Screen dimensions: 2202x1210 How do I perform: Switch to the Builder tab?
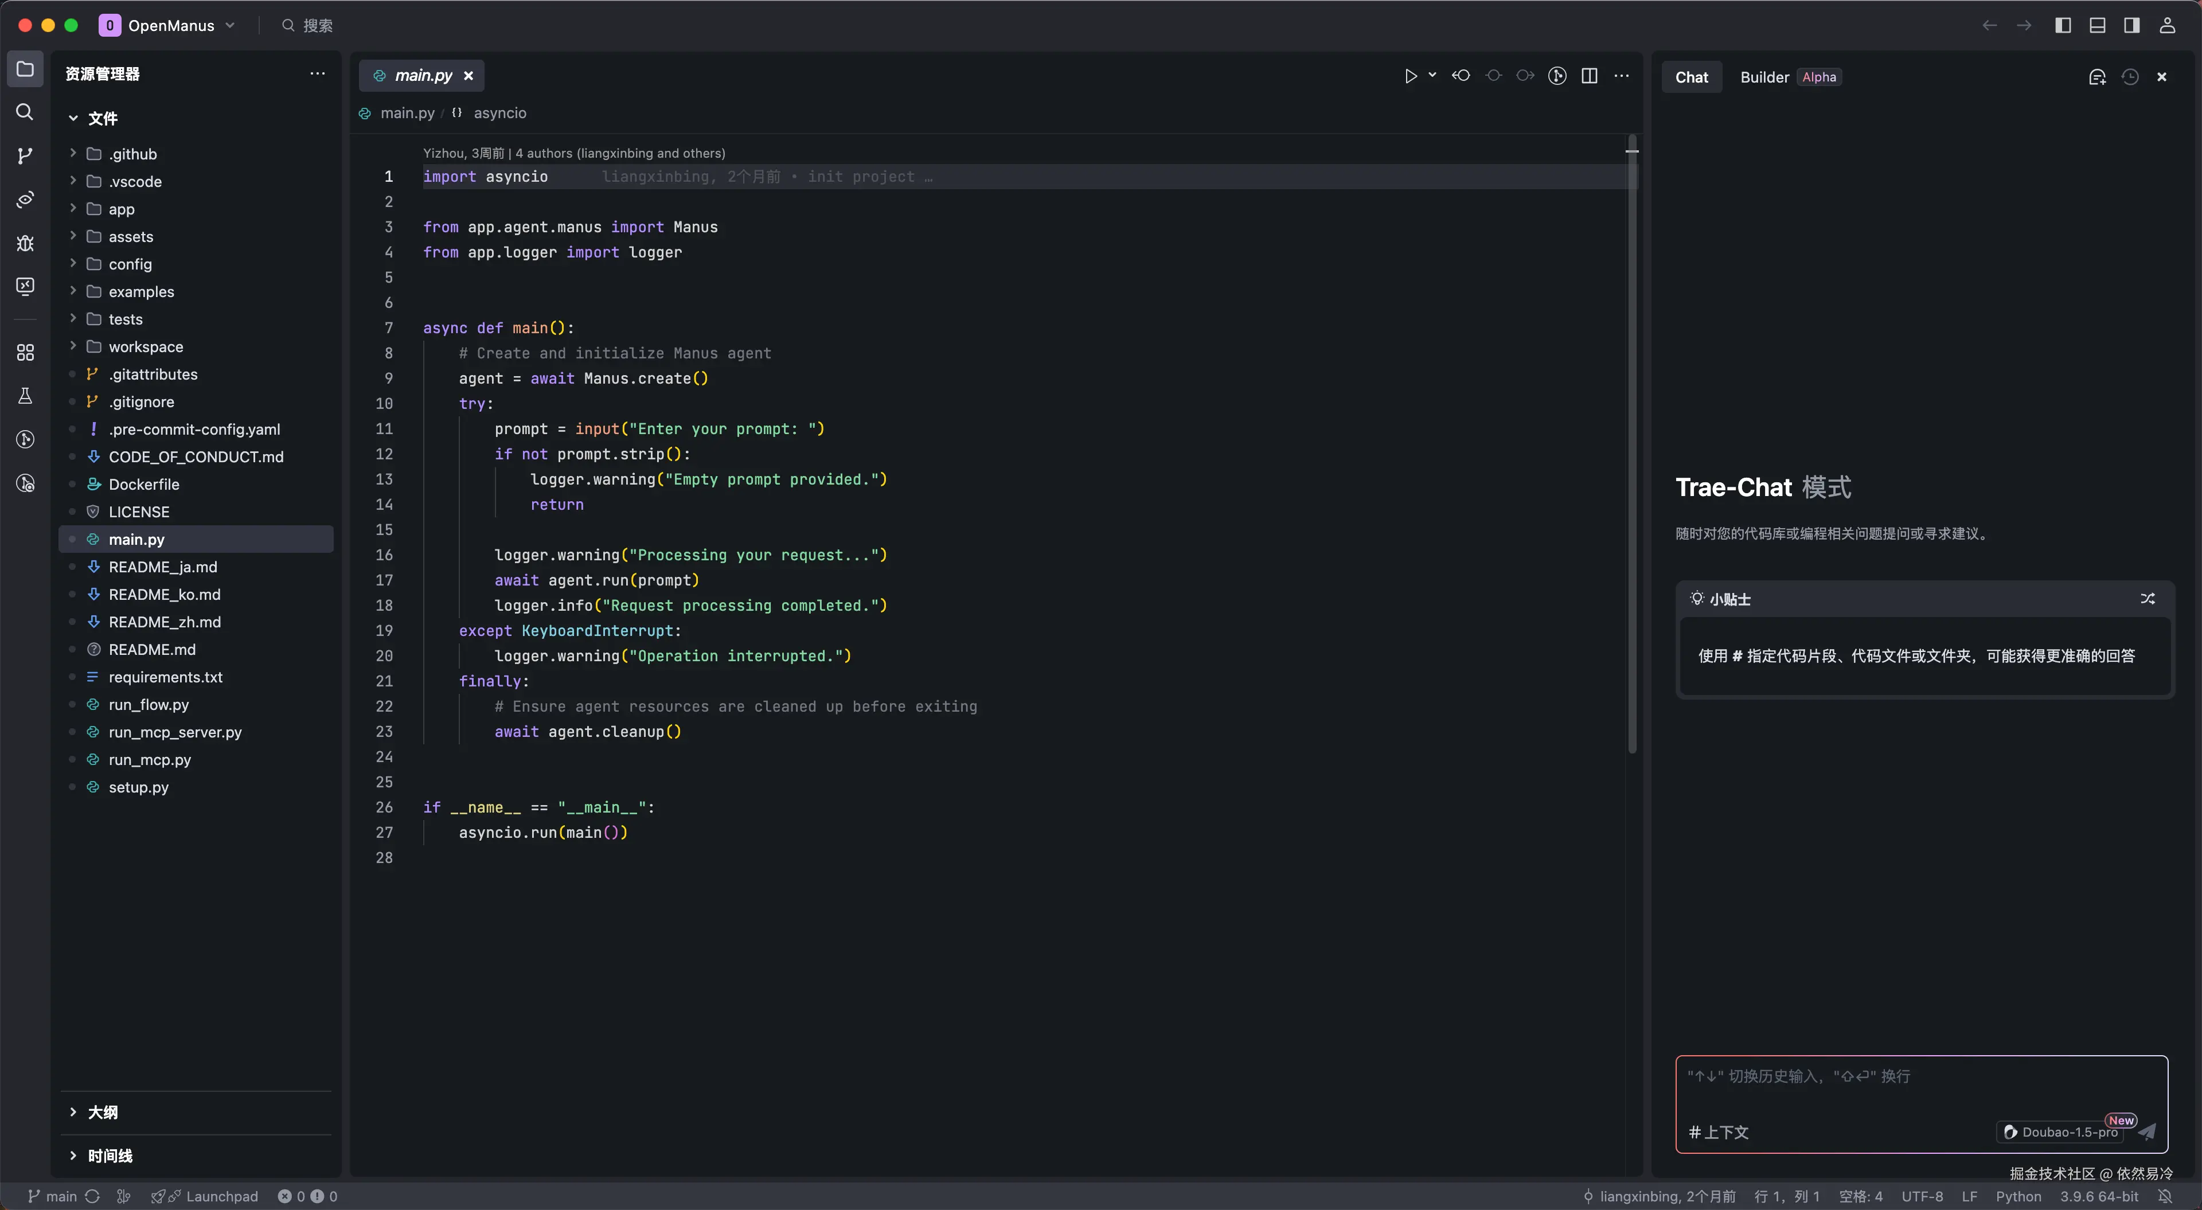pos(1764,77)
